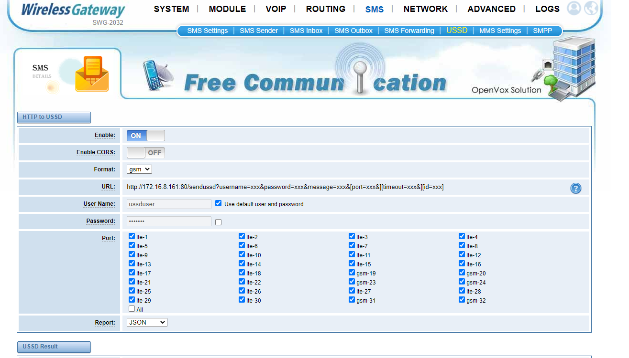Click the Password input field
Screen dimensions: 629x358
tap(169, 221)
